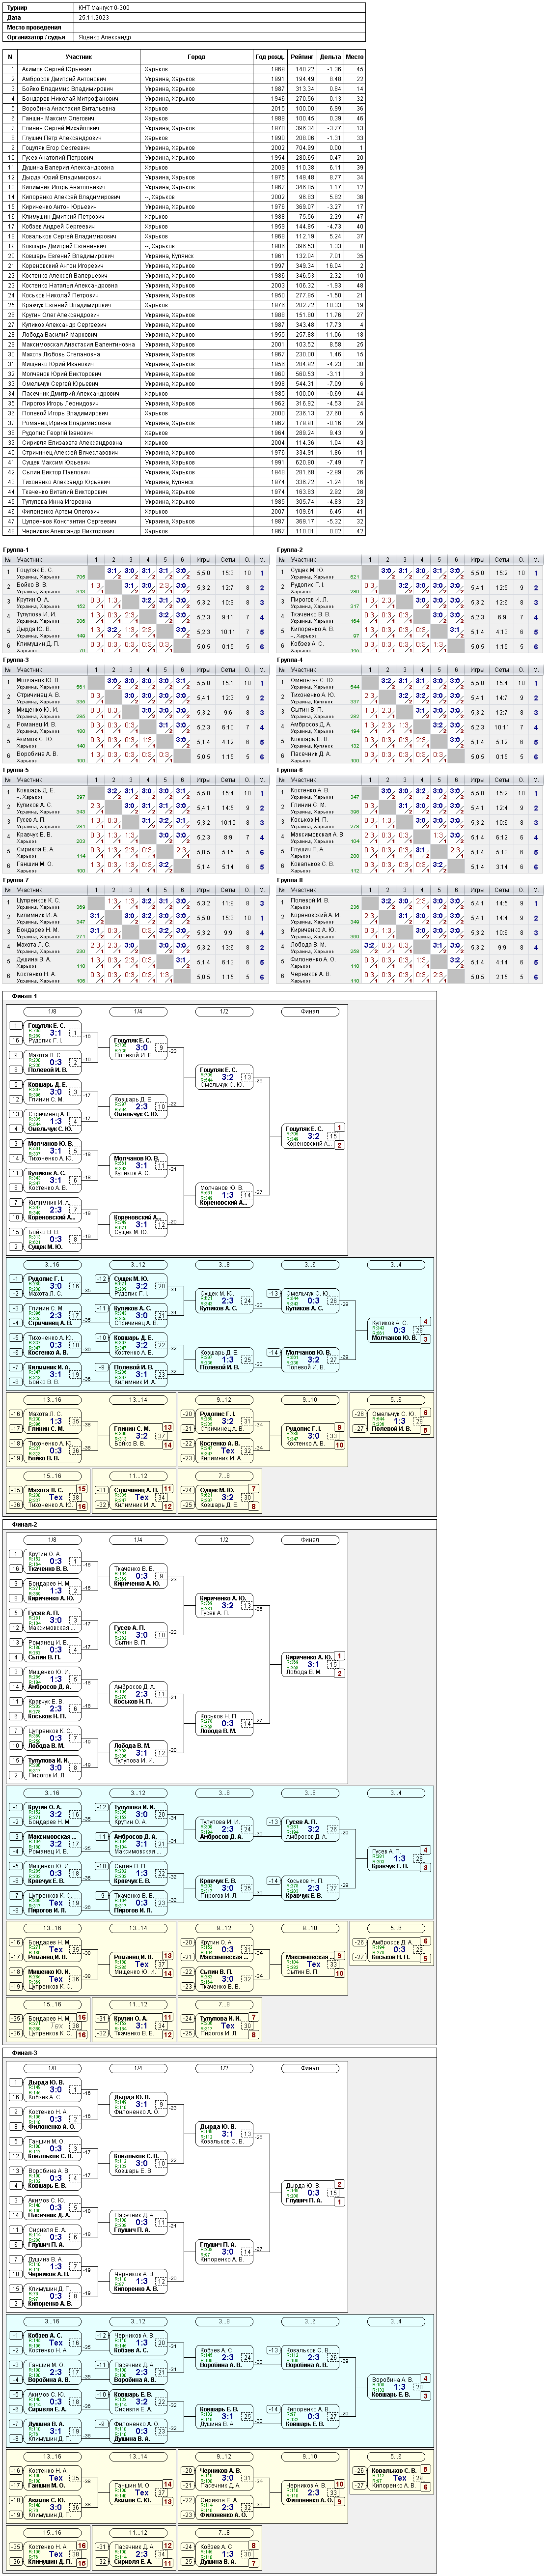
Task: Click the Группа-1 table heading
Action: pos(16,550)
